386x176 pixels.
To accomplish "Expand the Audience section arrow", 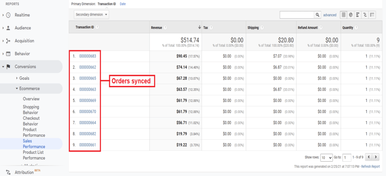I will click(x=3, y=28).
